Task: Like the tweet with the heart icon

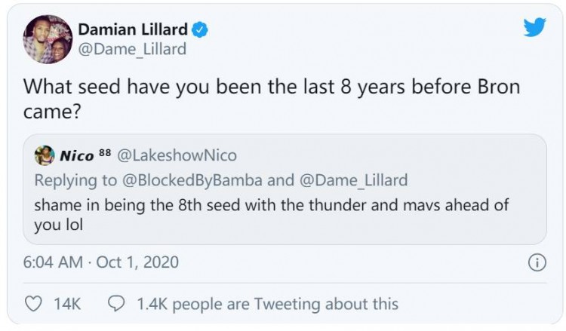Action: click(34, 303)
